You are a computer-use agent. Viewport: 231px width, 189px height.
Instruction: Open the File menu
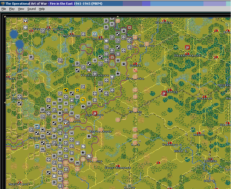pyautogui.click(x=4, y=9)
